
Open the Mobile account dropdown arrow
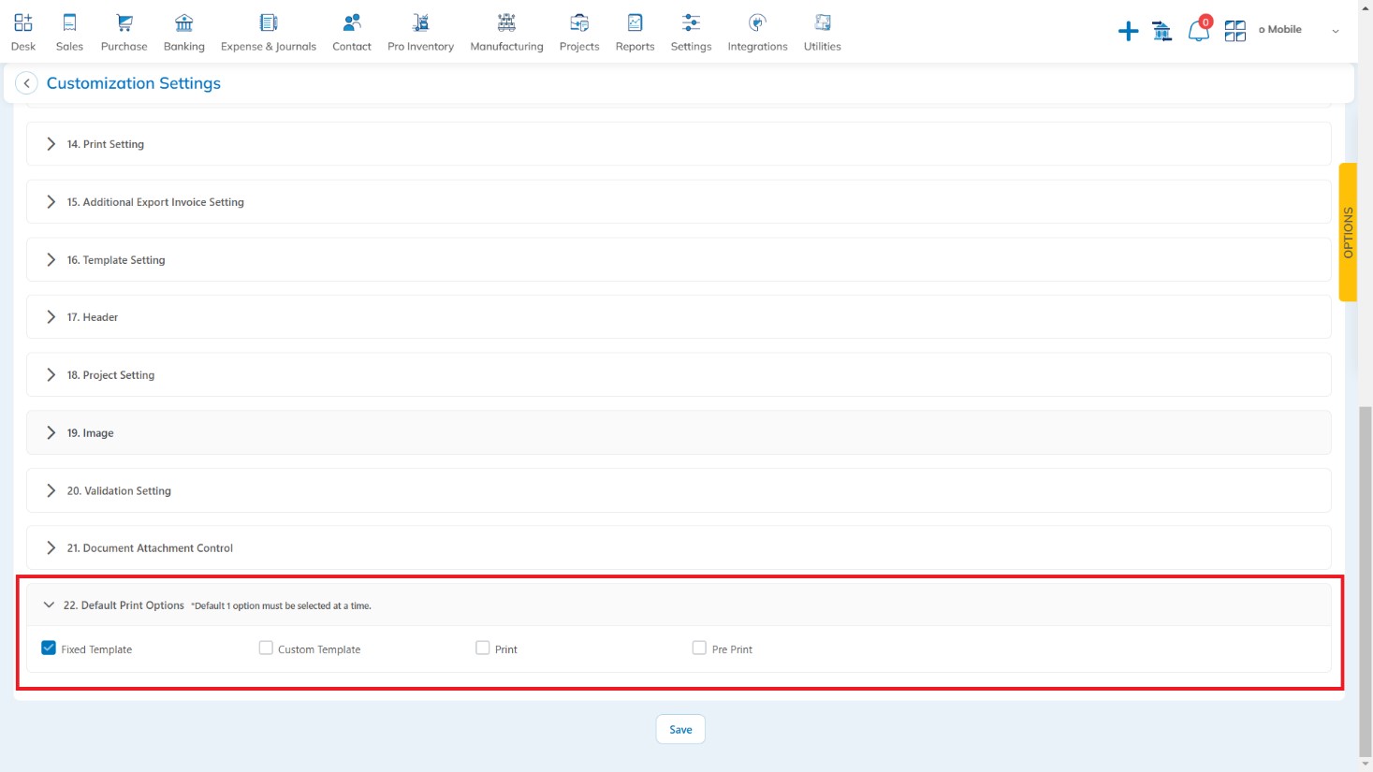(x=1336, y=31)
